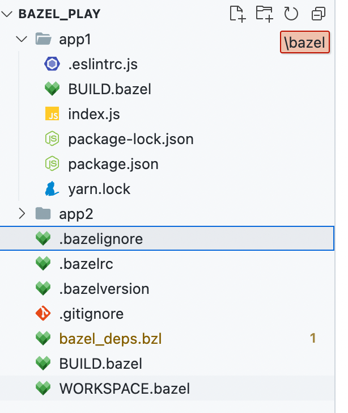The image size is (348, 413).
Task: Open the .bazelrc file
Action: click(x=86, y=264)
